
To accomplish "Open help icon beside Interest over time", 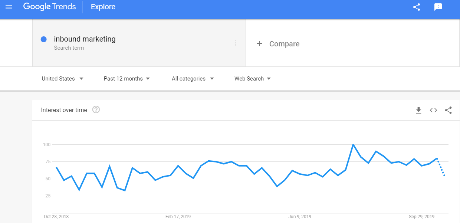I will coord(96,110).
